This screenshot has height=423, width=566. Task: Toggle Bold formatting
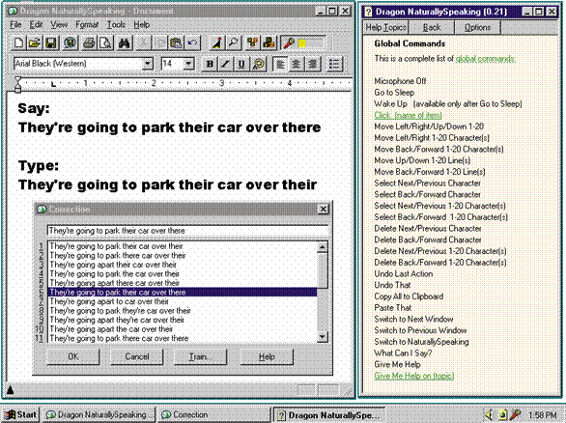[209, 64]
